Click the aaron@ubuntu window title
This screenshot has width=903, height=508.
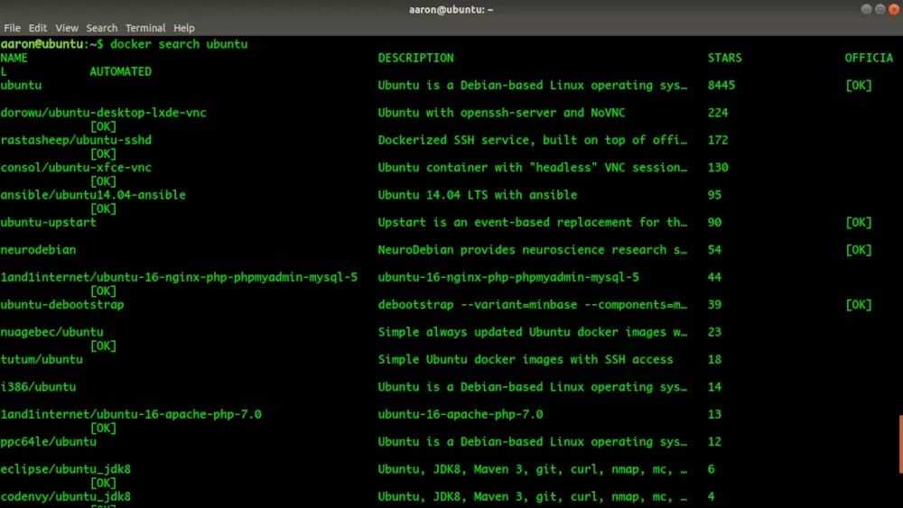pos(451,9)
